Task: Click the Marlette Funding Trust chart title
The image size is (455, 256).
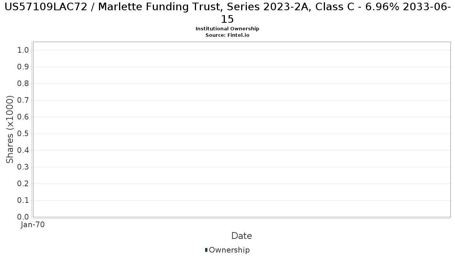Action: pos(227,13)
